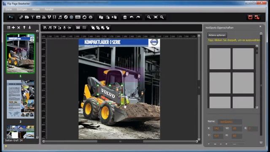Click the KOMPAKTLADER C-SERIE title on canvas
This screenshot has width=270, height=152.
[103, 42]
